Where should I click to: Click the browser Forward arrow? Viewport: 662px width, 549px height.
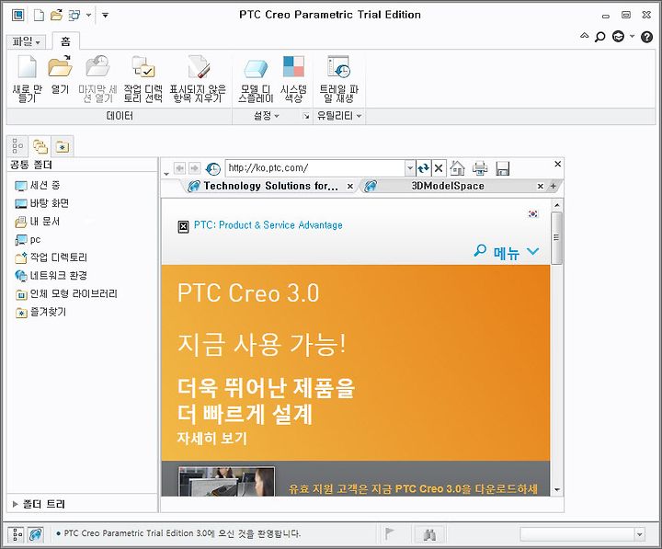(x=194, y=168)
